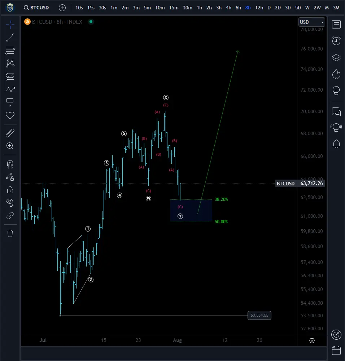
Task: Switch to the 30s timeframe
Action: pyautogui.click(x=102, y=8)
